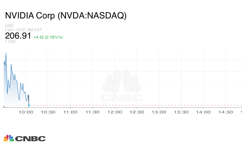Click the 206.91 last price value
242x151 pixels.
pos(18,36)
